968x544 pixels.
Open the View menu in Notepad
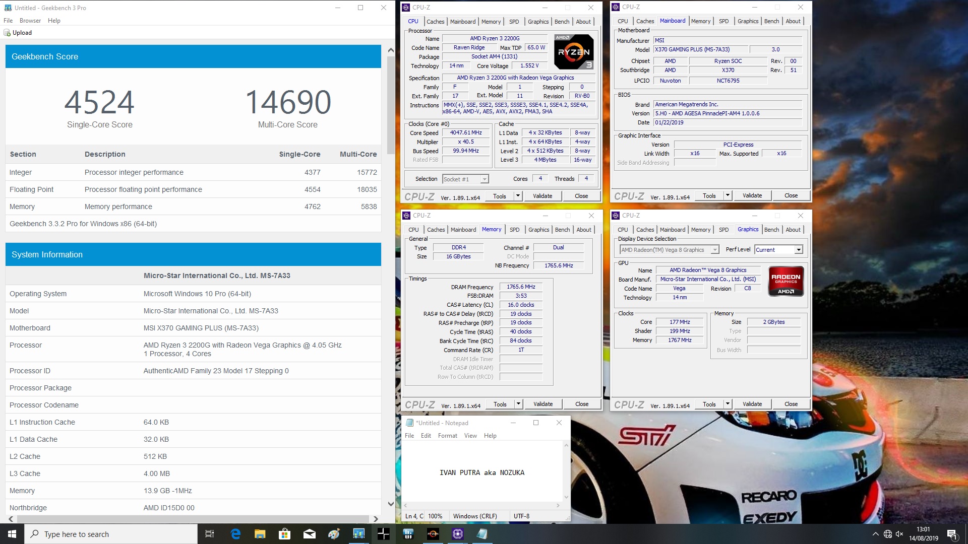[x=470, y=436]
